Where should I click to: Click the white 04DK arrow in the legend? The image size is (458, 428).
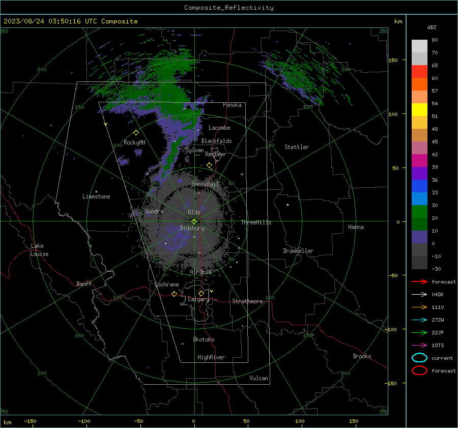419,294
